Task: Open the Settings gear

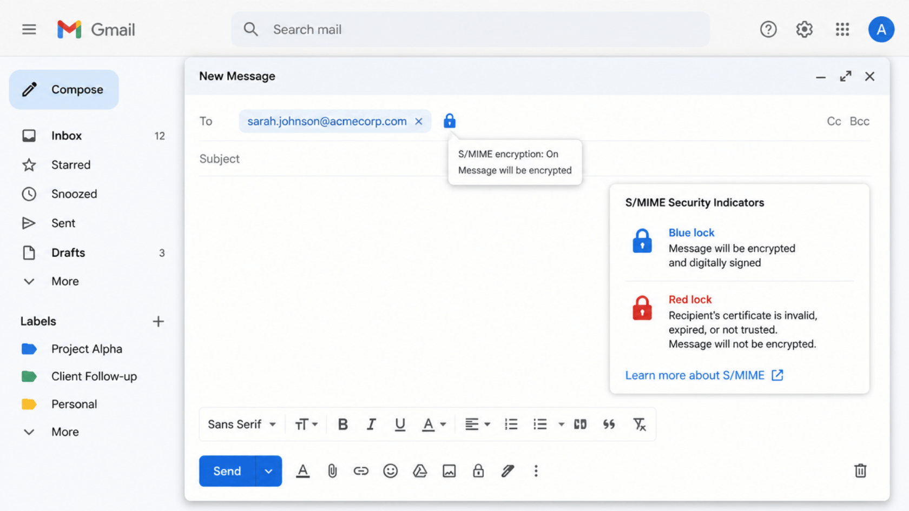Action: [x=805, y=29]
